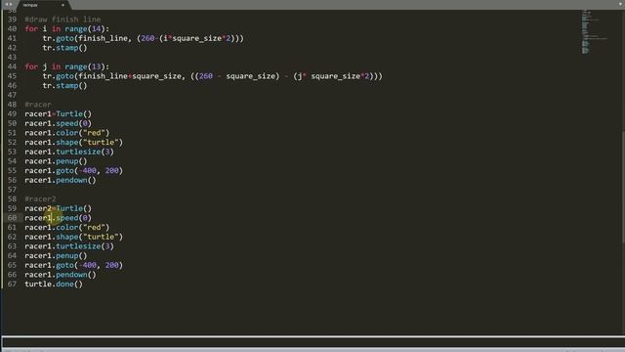
Task: Click 'tr.stamp()' on line 46
Action: (x=64, y=86)
